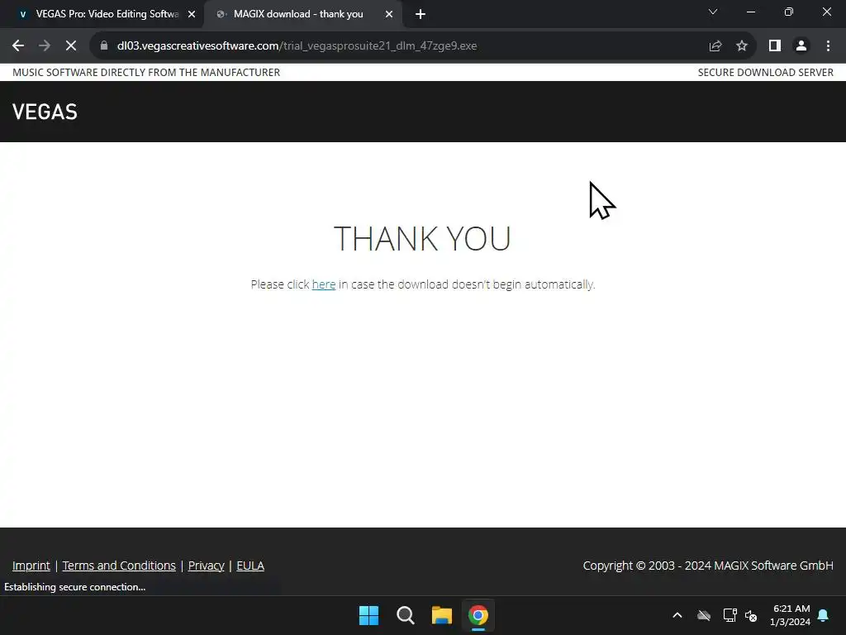846x635 pixels.
Task: Open the Imprint footer link
Action: [x=31, y=566]
